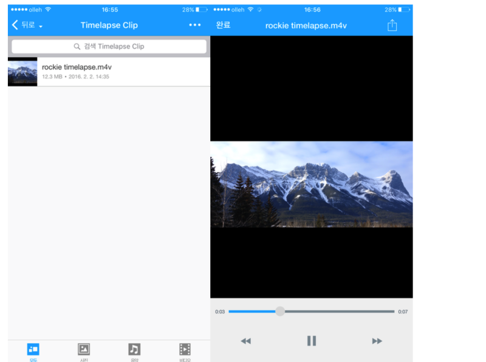
Task: Switch to the 모두 (all files) tab
Action: [33, 352]
